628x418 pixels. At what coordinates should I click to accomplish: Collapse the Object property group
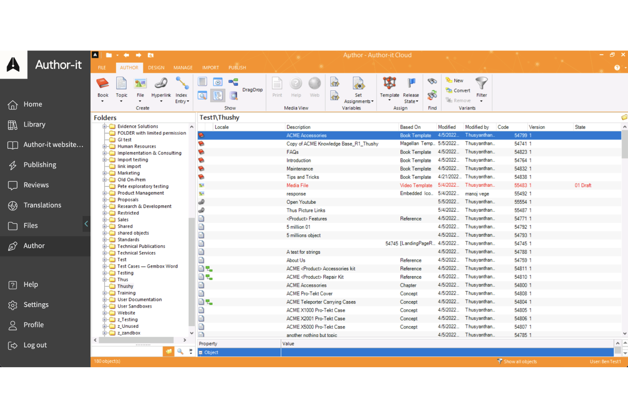[x=201, y=352]
